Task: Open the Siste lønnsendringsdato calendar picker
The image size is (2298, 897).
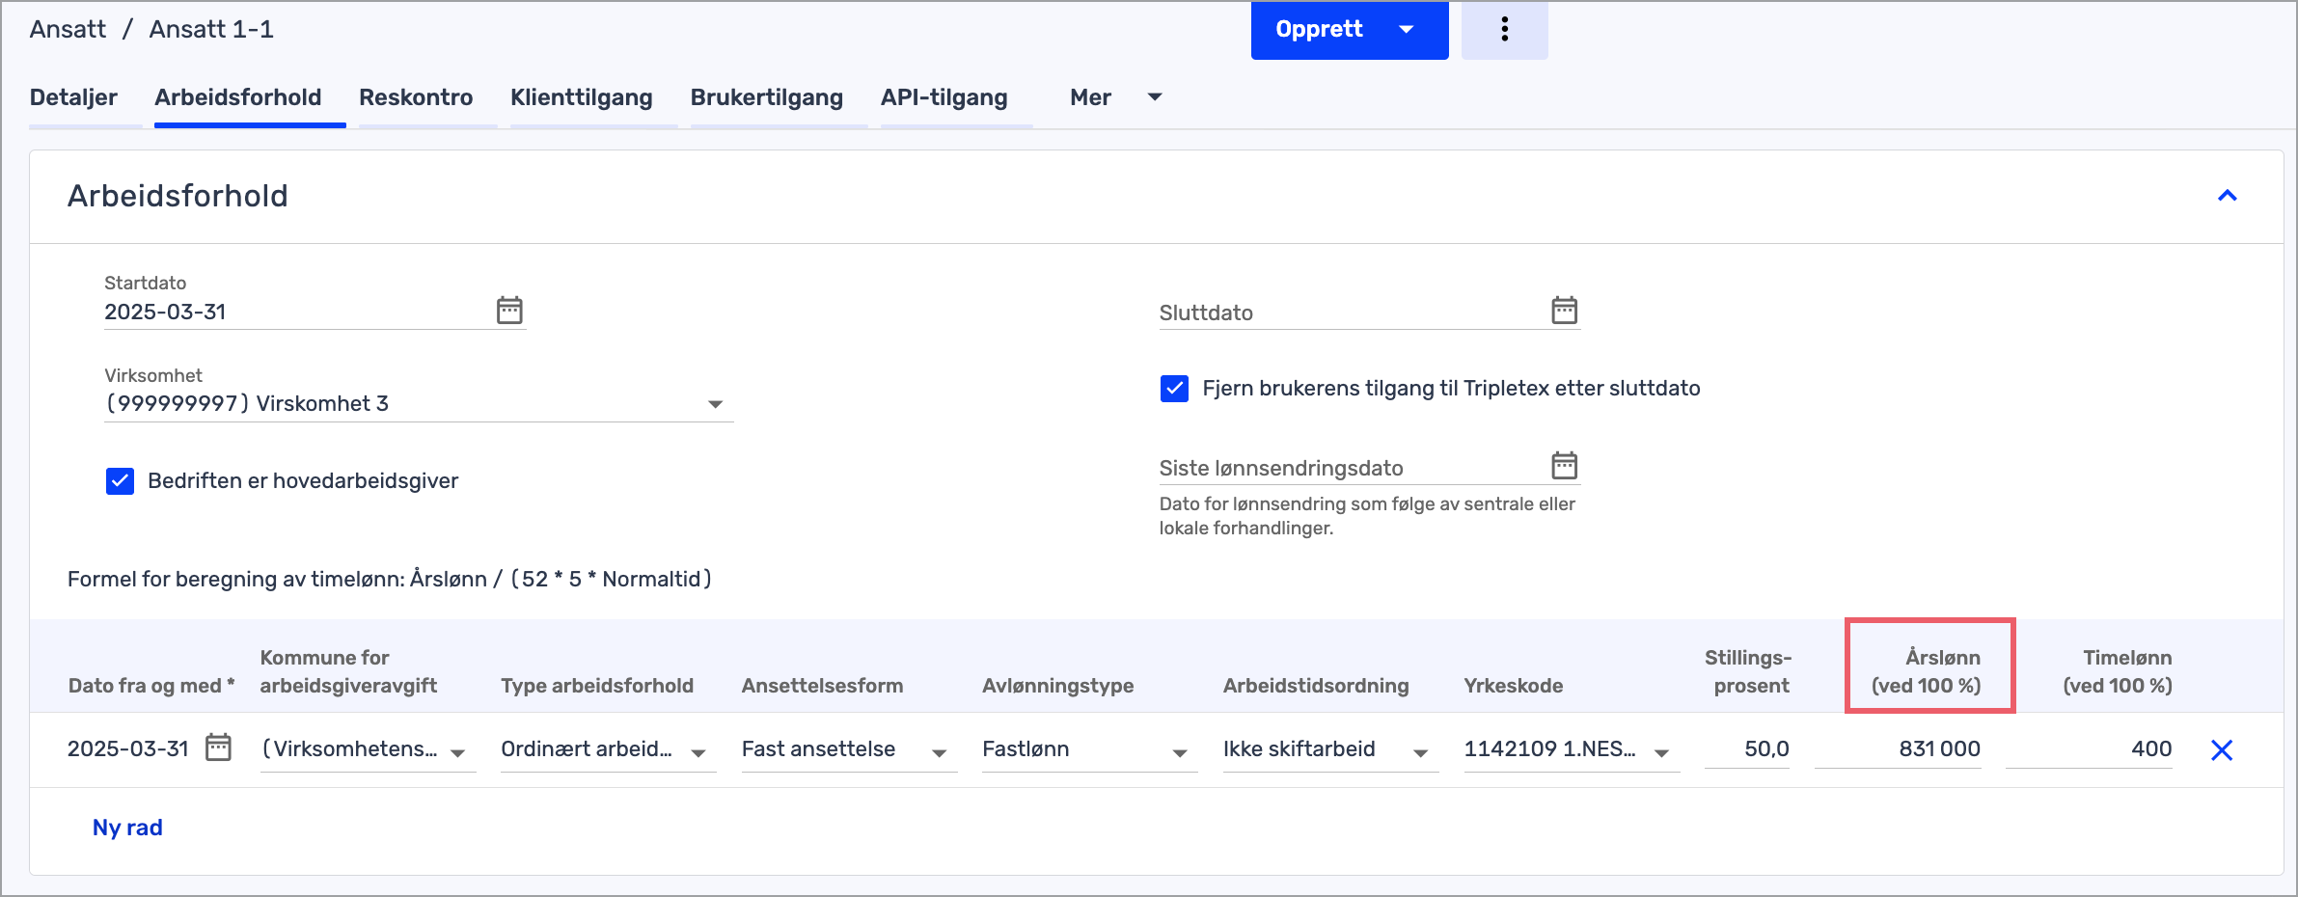Action: (x=1564, y=466)
